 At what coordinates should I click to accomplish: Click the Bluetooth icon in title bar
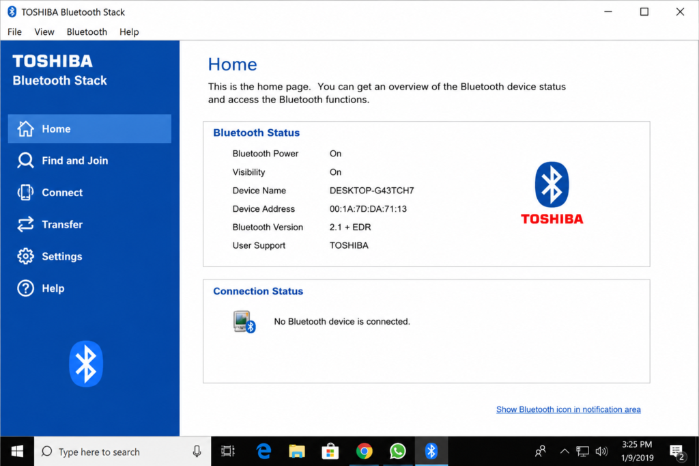tap(12, 12)
